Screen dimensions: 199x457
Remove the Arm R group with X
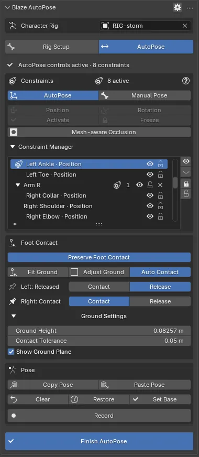pos(160,185)
